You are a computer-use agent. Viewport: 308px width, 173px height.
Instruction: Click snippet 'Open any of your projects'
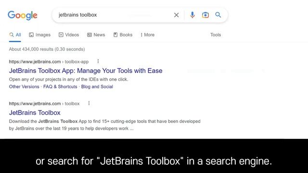tap(68, 79)
